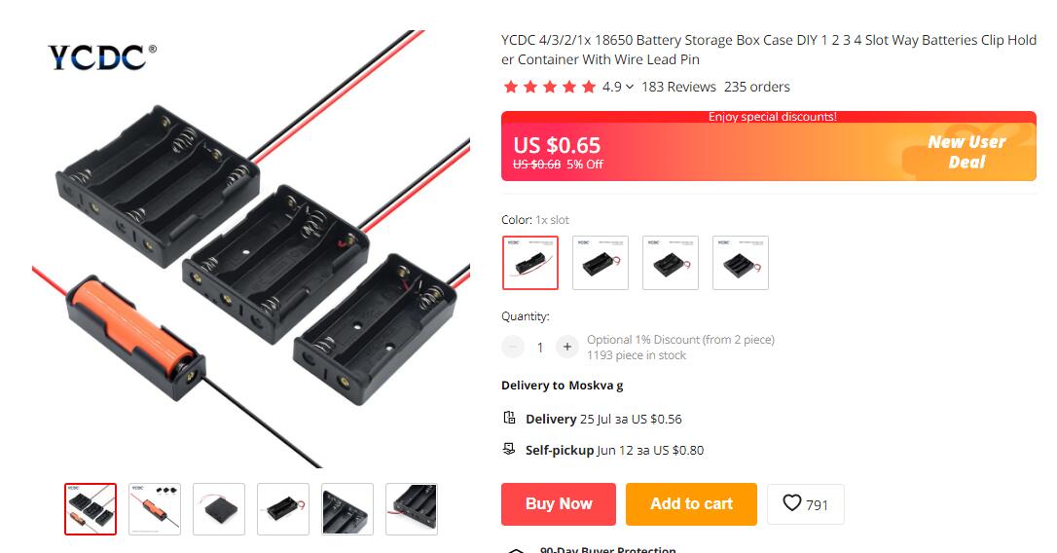
Task: Open the New User Deal banner
Action: (967, 152)
